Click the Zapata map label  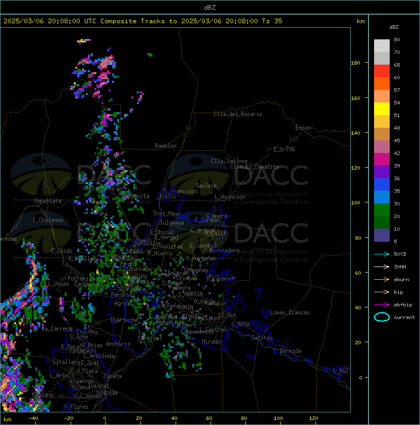pyautogui.click(x=112, y=376)
